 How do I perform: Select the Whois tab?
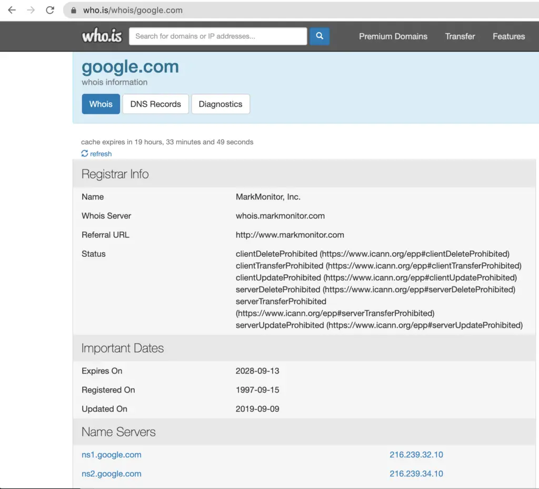[x=101, y=104]
